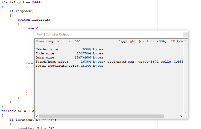Click the horizontal scrollbar thumb in output
Viewport: 201px width, 129px height.
(x=102, y=116)
